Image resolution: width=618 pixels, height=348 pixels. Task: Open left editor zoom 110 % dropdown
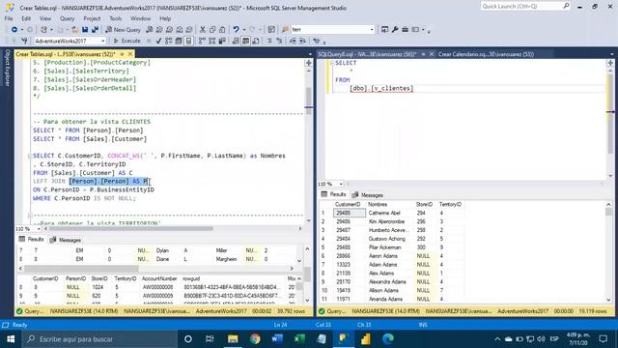click(x=39, y=229)
